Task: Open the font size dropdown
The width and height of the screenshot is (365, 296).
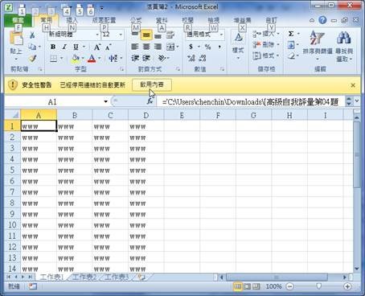Action: [121, 35]
